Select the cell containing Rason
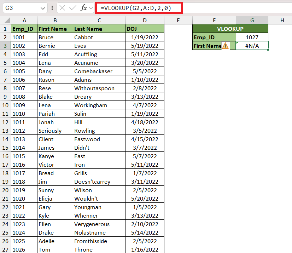 [55, 80]
